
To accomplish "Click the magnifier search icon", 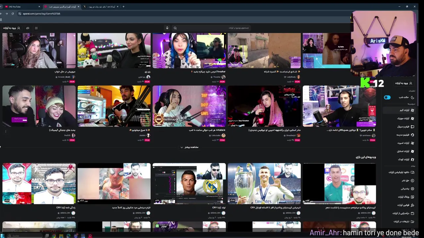I will click(175, 28).
